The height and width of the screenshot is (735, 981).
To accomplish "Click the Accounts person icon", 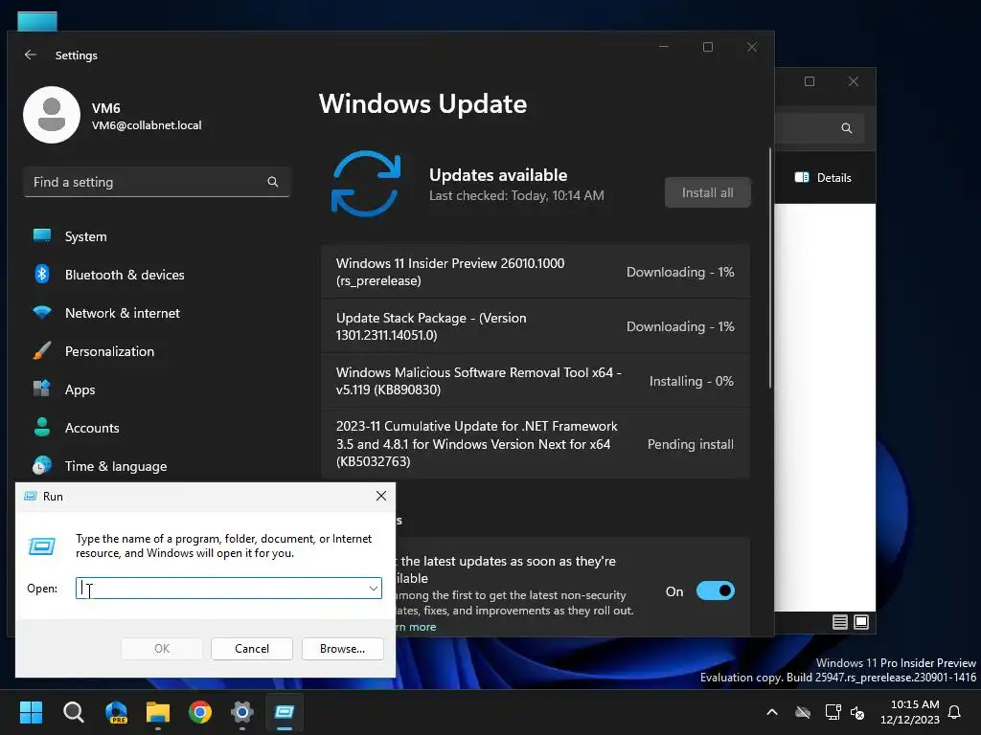I will (x=42, y=427).
